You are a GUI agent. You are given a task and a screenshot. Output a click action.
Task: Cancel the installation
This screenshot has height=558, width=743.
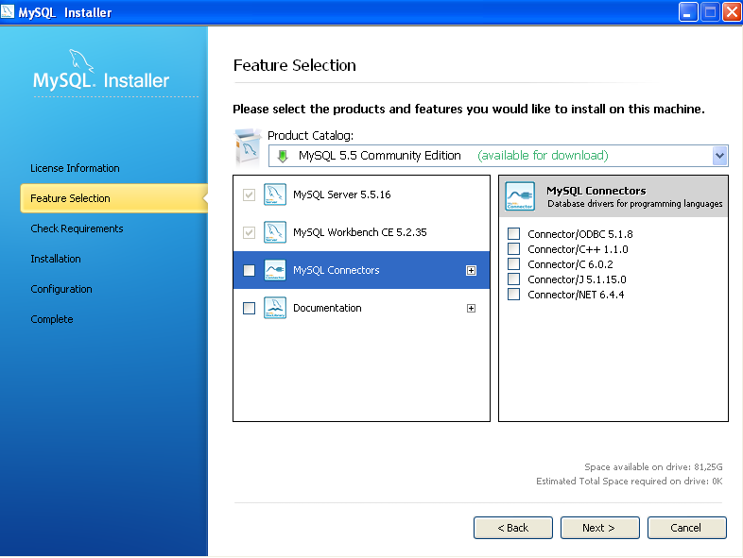pyautogui.click(x=687, y=528)
